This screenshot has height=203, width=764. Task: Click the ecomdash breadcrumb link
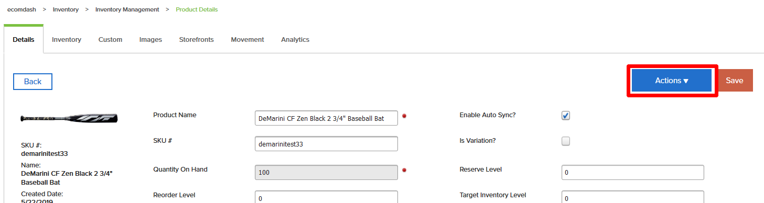(x=21, y=9)
